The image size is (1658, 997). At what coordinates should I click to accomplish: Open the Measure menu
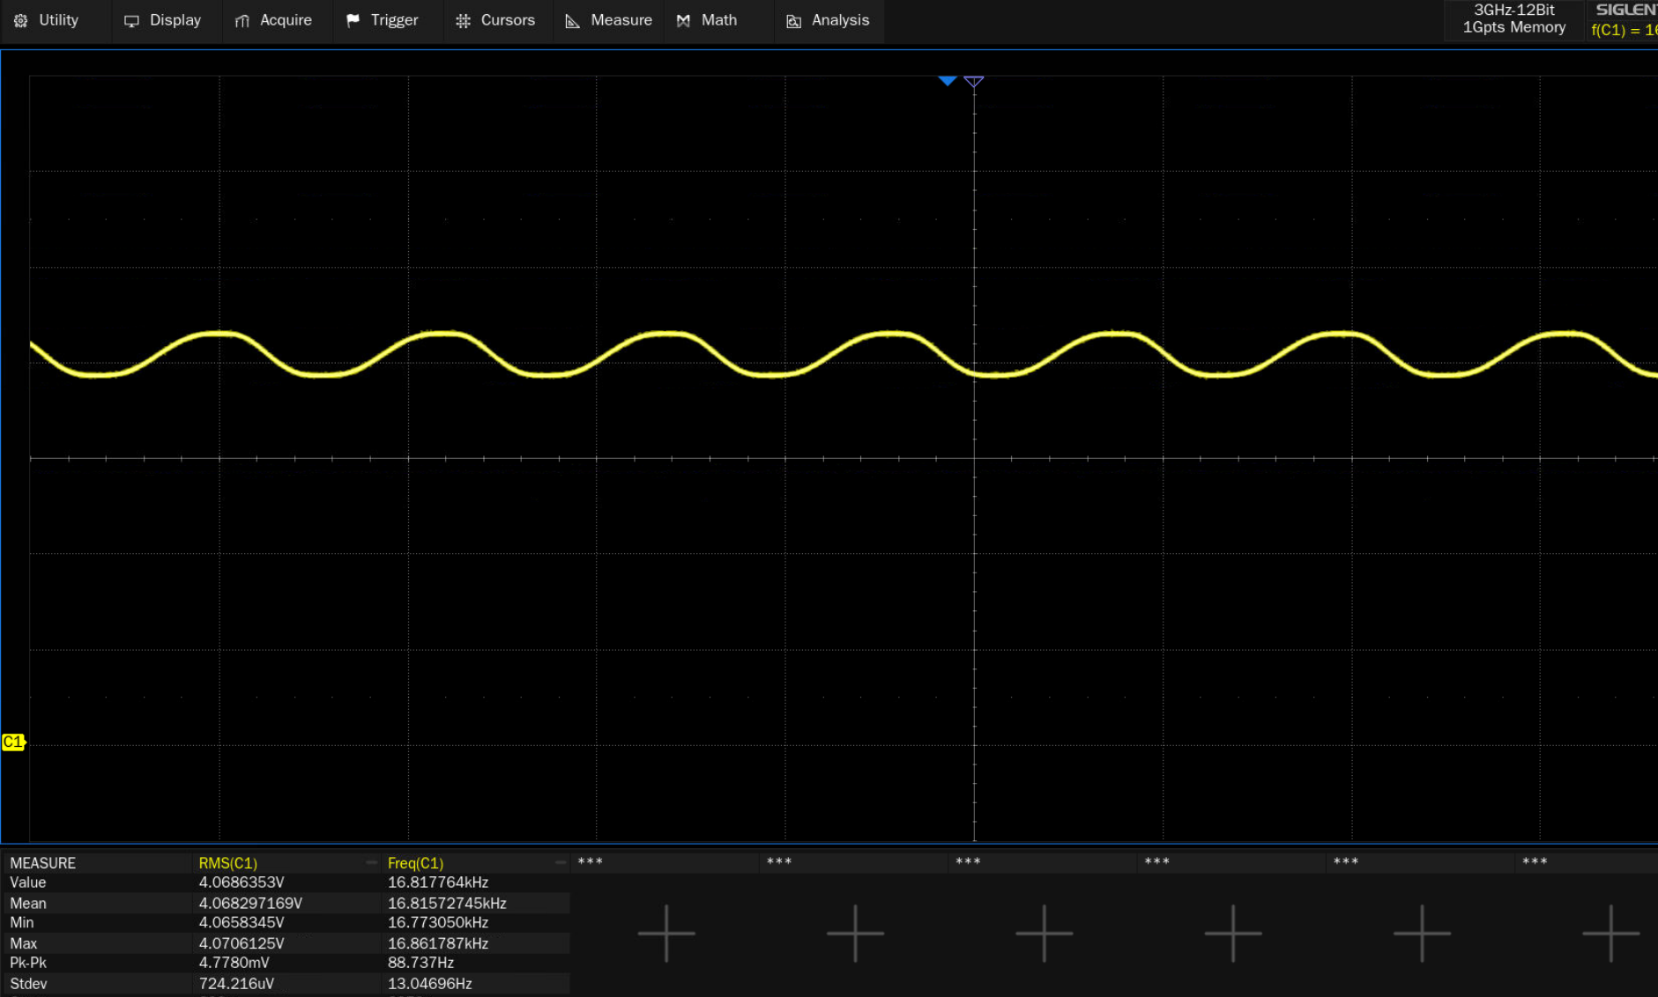(x=609, y=20)
